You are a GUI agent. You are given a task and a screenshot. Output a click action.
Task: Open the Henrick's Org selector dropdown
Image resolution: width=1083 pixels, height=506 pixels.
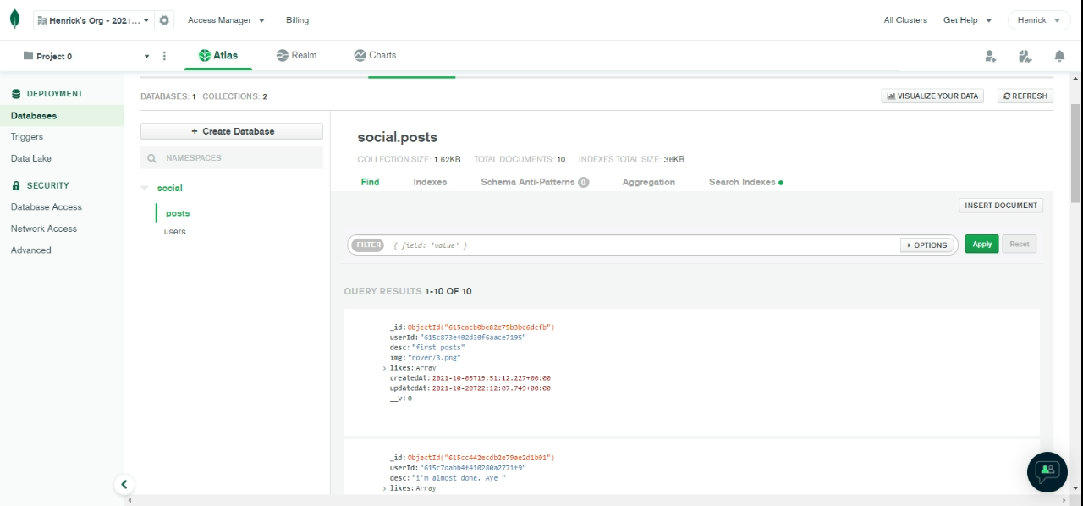tap(94, 19)
